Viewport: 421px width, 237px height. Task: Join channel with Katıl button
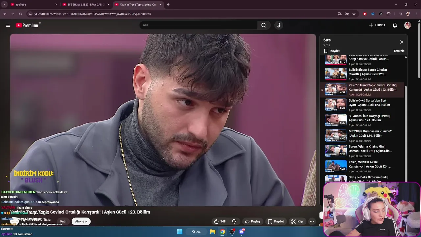click(x=63, y=221)
